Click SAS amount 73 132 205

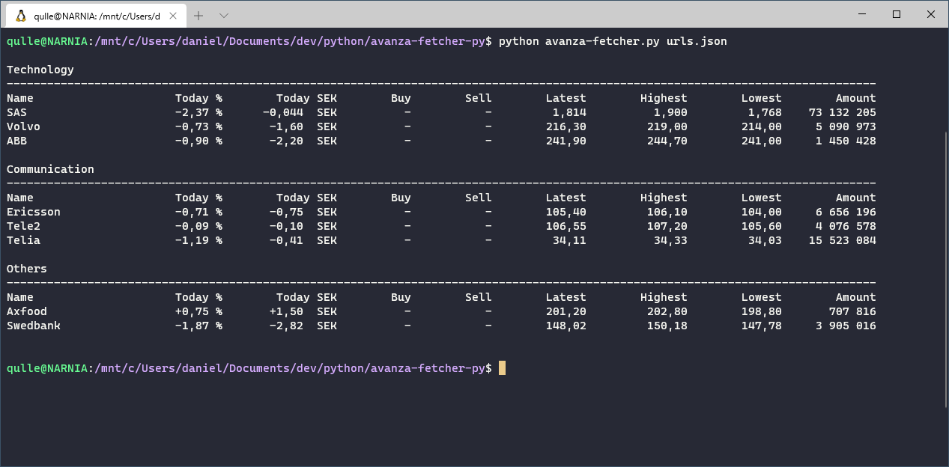coord(843,112)
